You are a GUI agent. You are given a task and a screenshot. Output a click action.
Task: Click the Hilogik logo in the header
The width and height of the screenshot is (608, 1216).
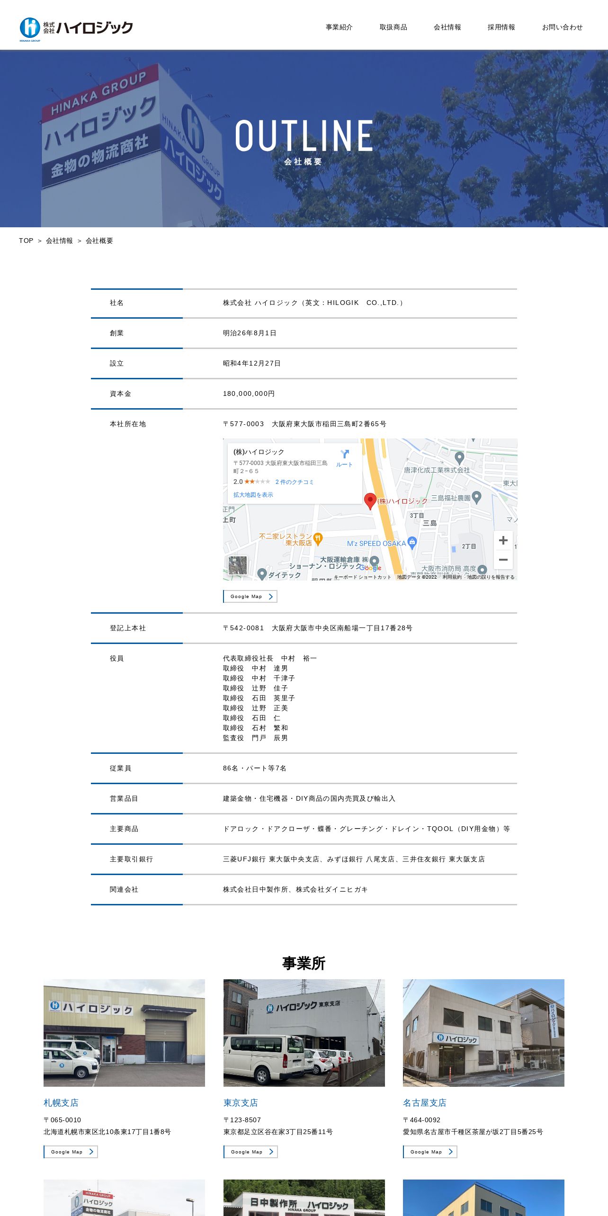pyautogui.click(x=76, y=28)
